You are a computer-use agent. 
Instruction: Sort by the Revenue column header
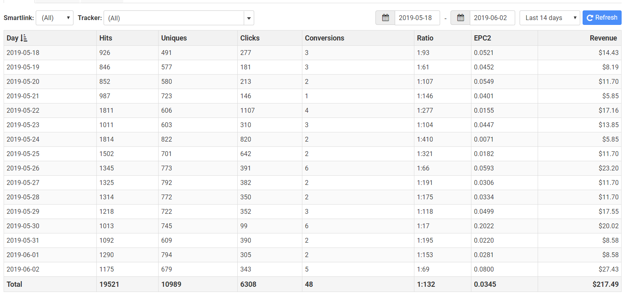click(603, 38)
